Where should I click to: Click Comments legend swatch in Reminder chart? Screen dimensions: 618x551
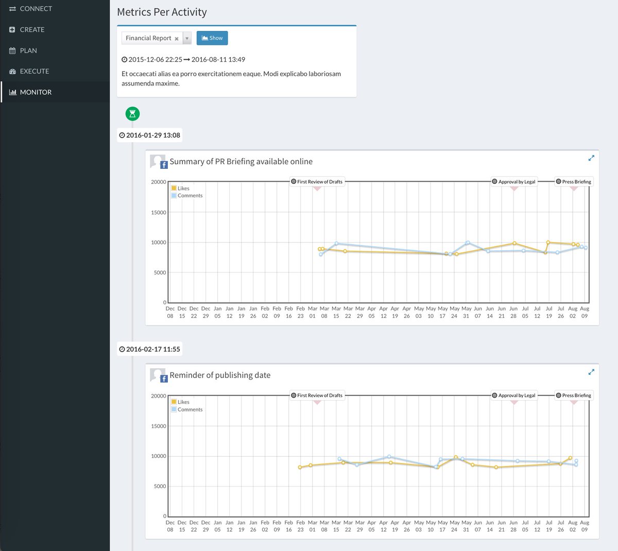point(174,409)
